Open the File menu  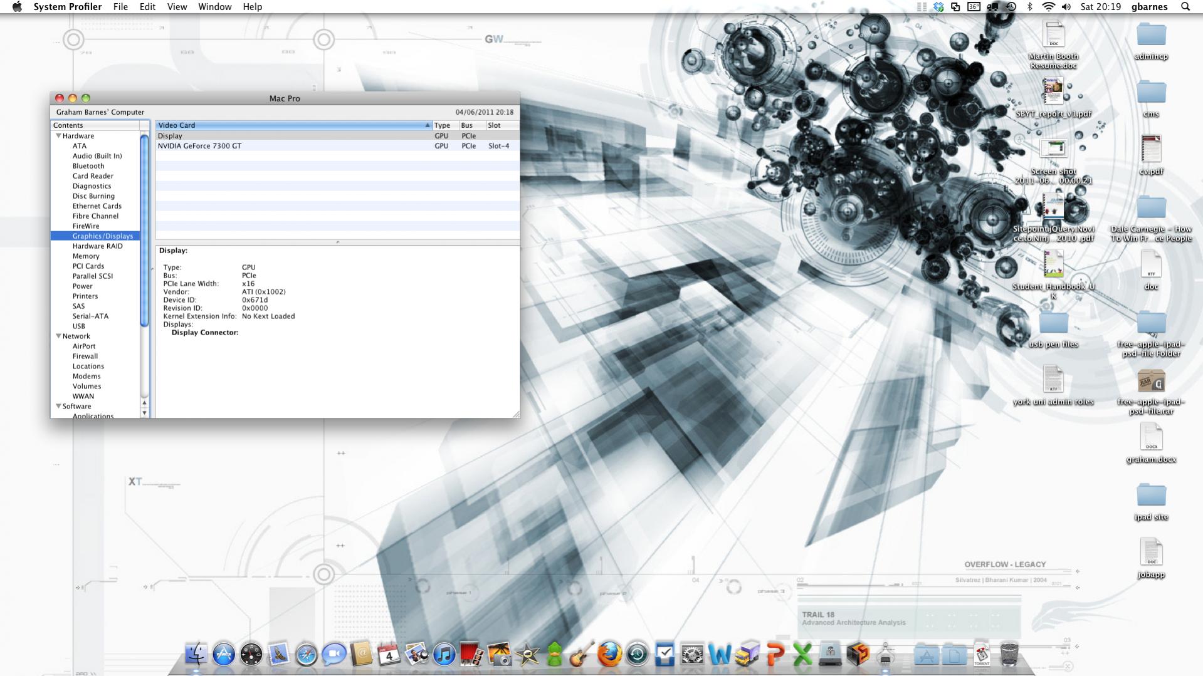120,7
